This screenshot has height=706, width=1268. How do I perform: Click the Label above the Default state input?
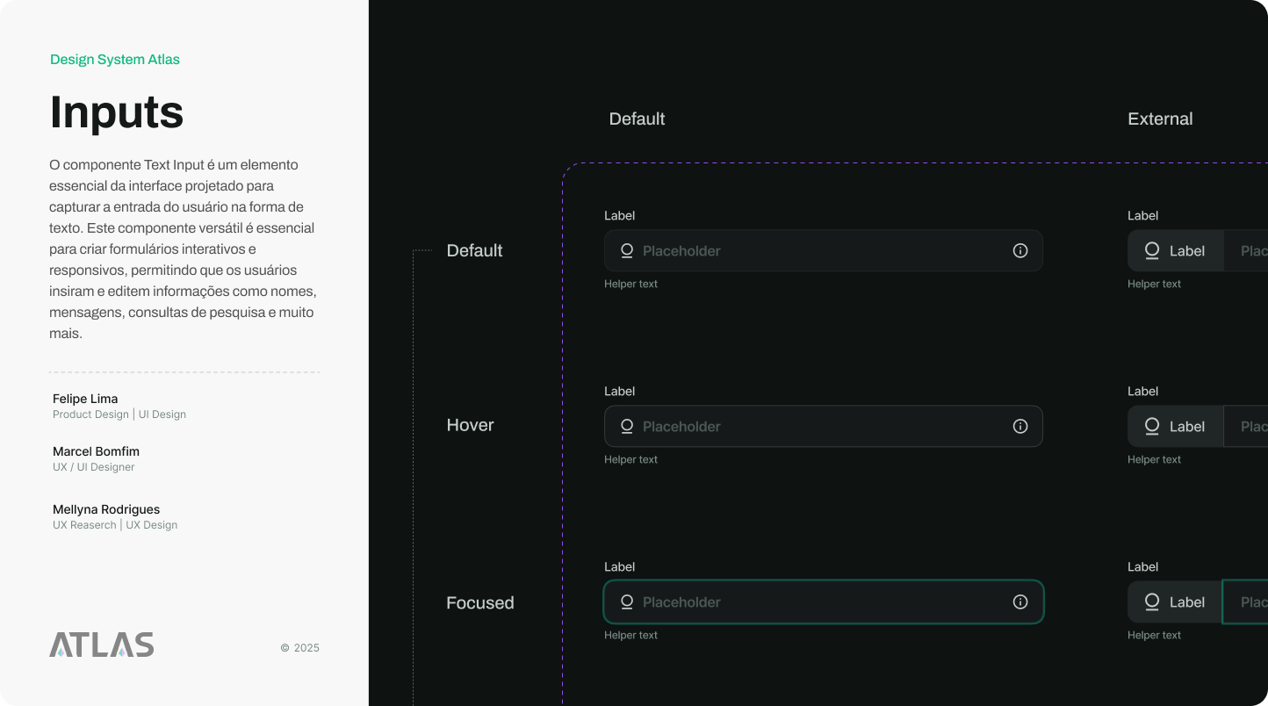point(619,215)
